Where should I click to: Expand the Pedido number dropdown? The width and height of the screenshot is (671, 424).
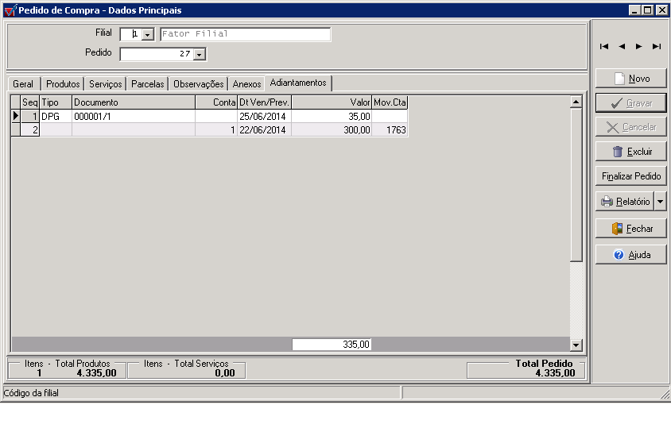click(199, 55)
